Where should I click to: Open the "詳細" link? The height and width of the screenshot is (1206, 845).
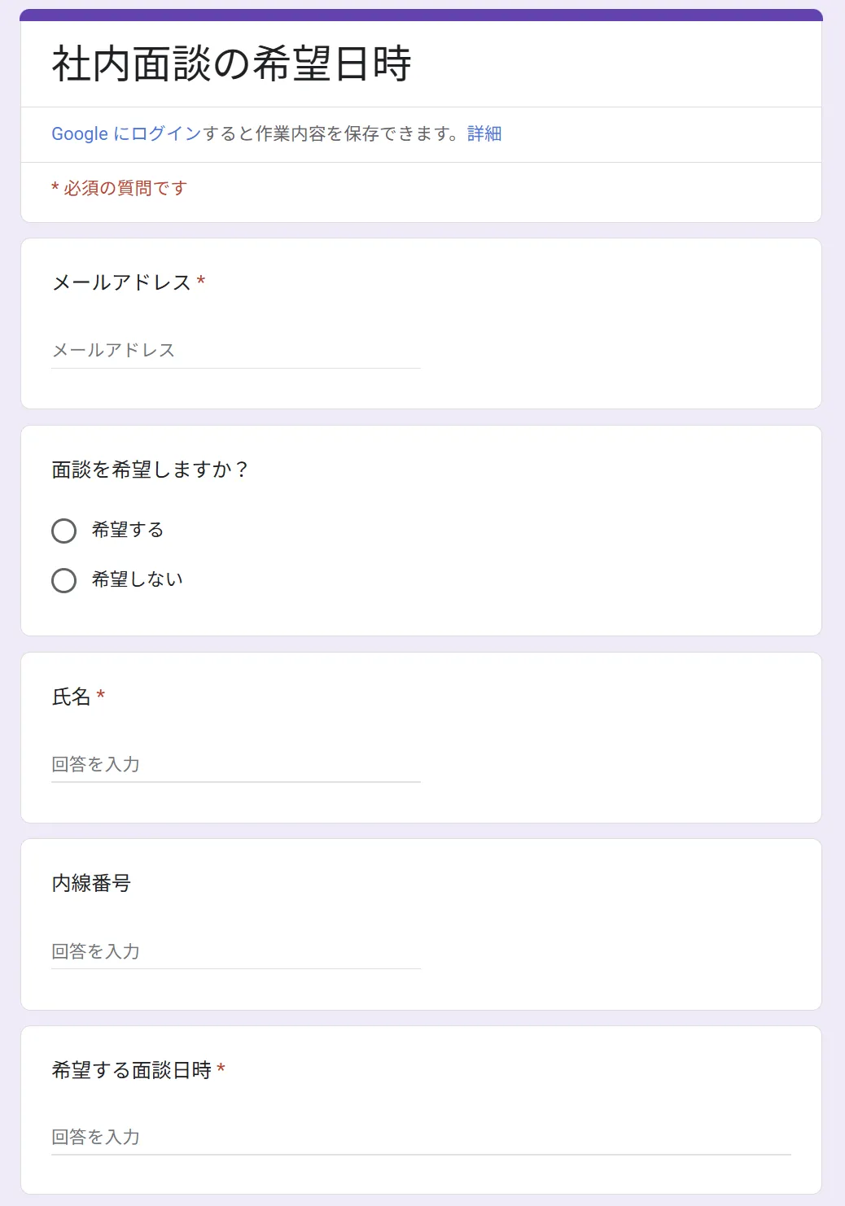(484, 134)
